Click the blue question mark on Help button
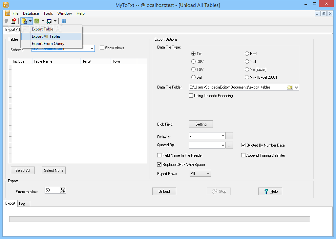336x239 pixels. pyautogui.click(x=266, y=191)
